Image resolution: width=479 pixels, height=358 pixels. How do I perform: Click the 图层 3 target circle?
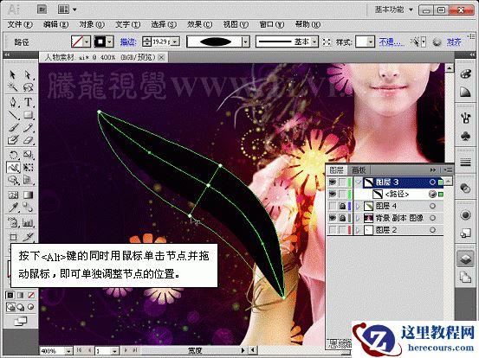point(432,182)
